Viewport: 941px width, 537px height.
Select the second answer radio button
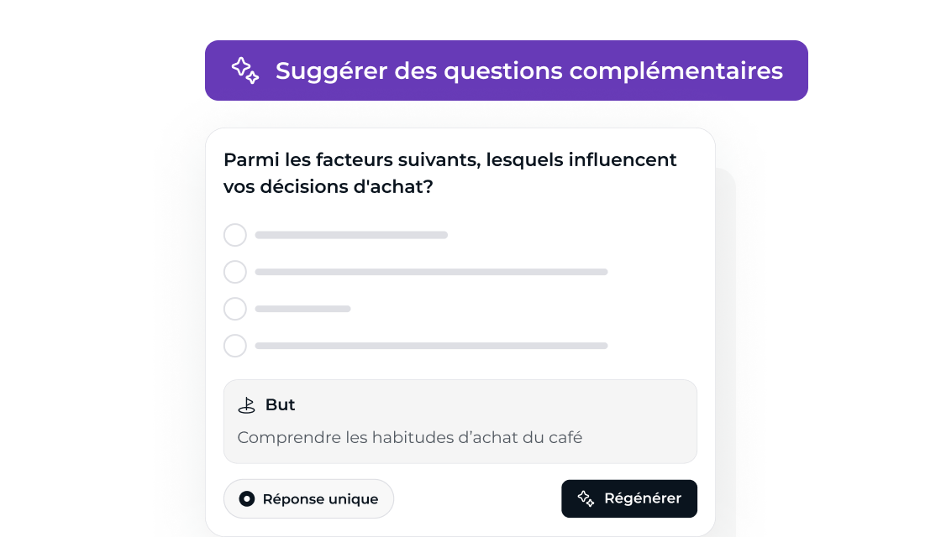click(x=235, y=272)
